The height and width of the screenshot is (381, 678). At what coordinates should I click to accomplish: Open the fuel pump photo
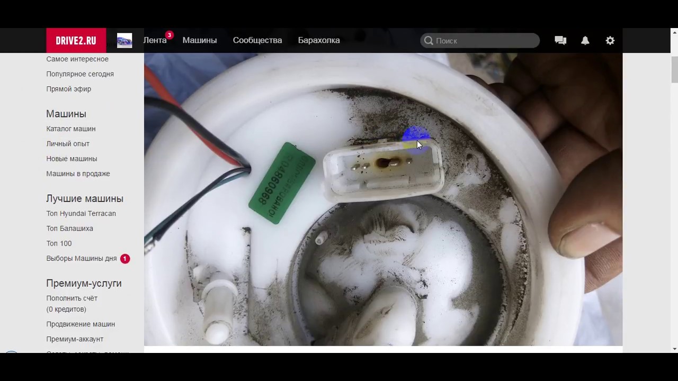[383, 199]
